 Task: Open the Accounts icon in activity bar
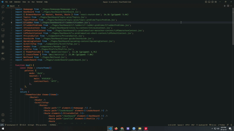[x=3, y=115]
